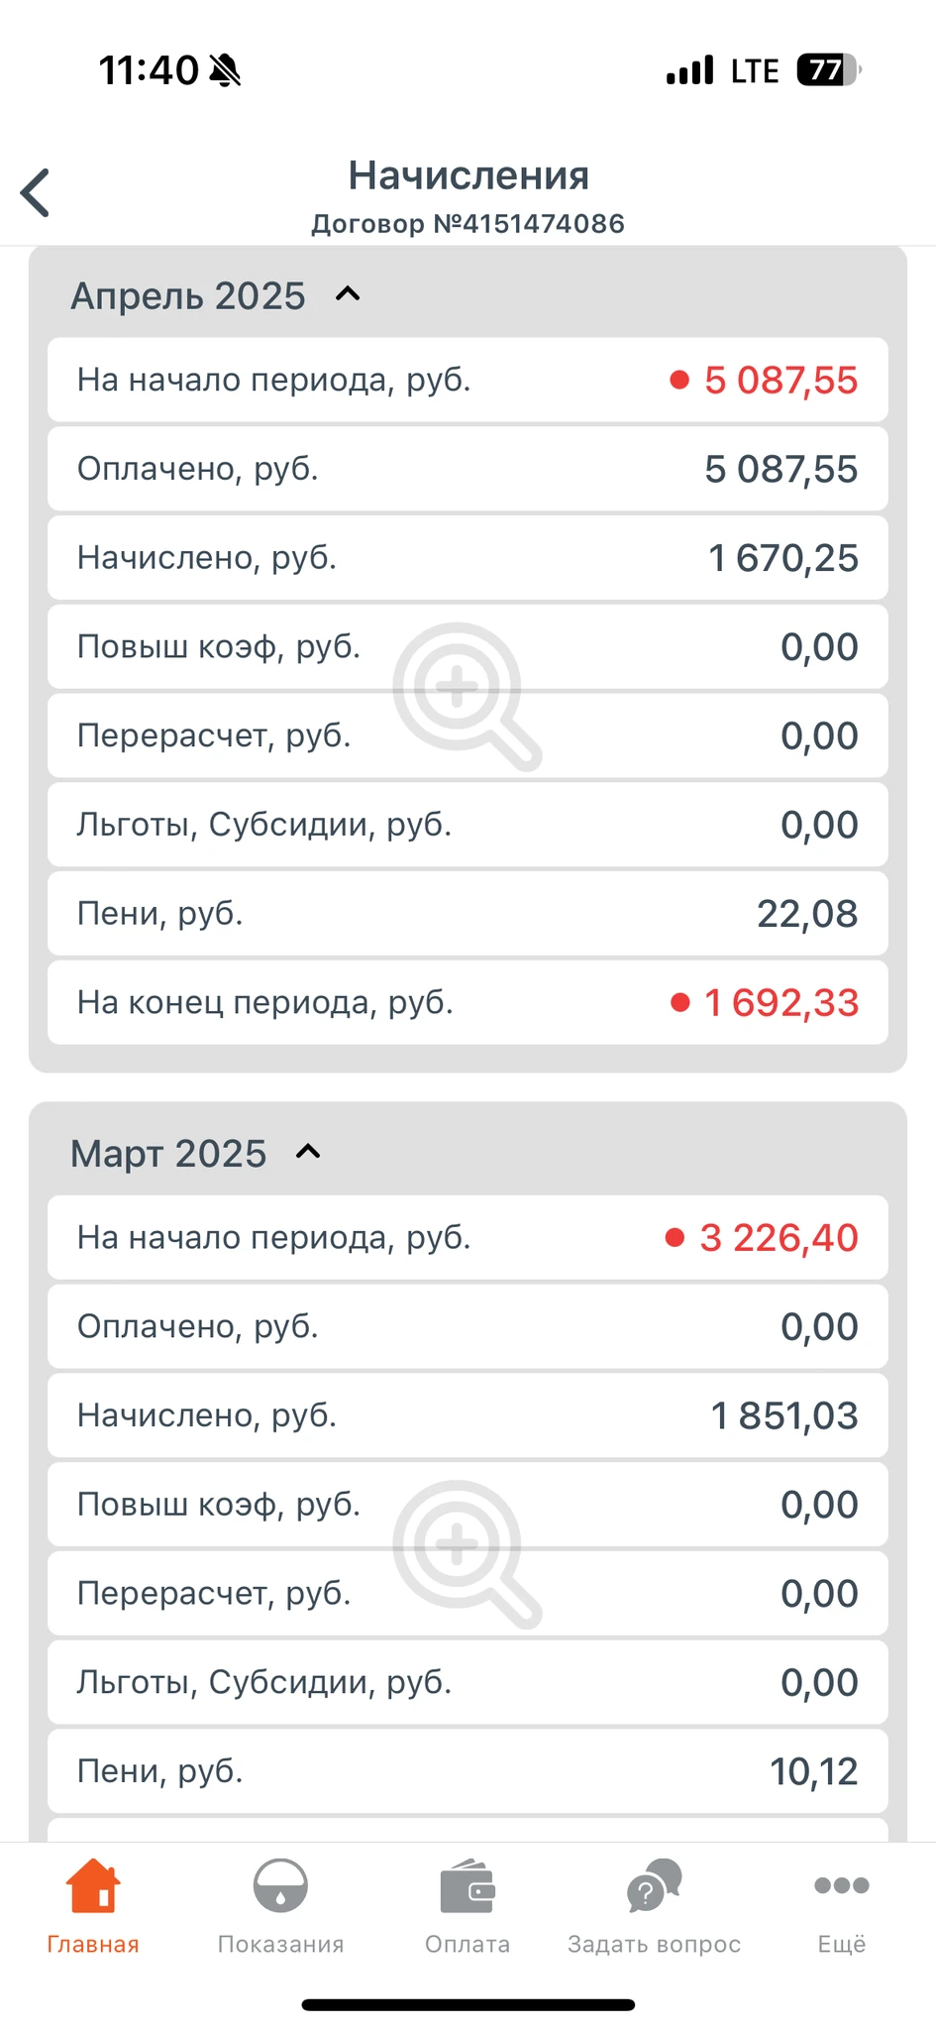
Task: Tap the battery indicator in status bar
Action: [828, 70]
